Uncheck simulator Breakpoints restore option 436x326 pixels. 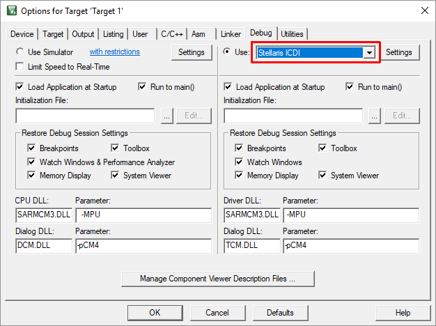[31, 148]
